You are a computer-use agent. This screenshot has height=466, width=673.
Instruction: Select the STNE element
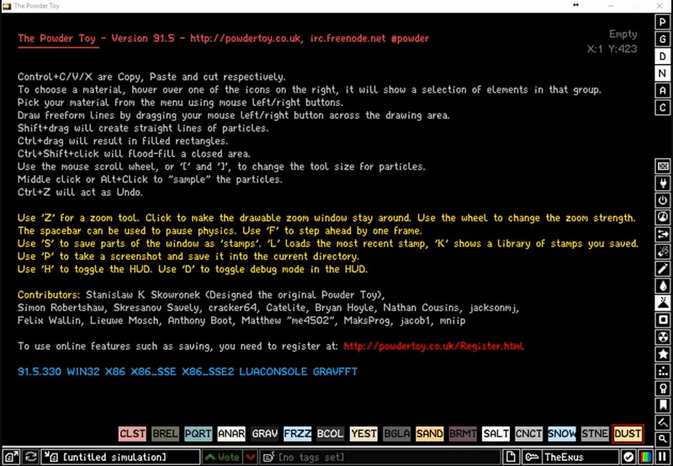point(595,434)
